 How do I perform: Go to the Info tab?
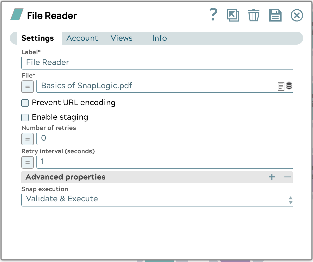click(159, 38)
